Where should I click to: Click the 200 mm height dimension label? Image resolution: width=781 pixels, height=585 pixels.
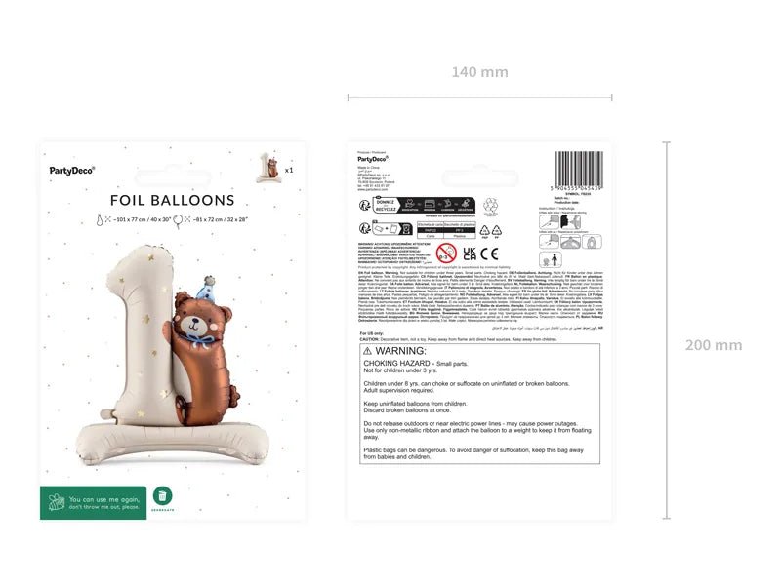[714, 345]
